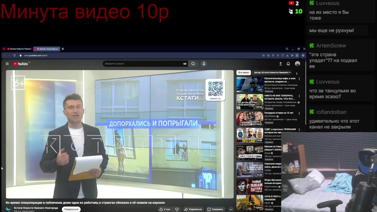This screenshot has height=212, width=377.
Task: Open the YouTube guide hamburger menu
Action: pos(7,64)
